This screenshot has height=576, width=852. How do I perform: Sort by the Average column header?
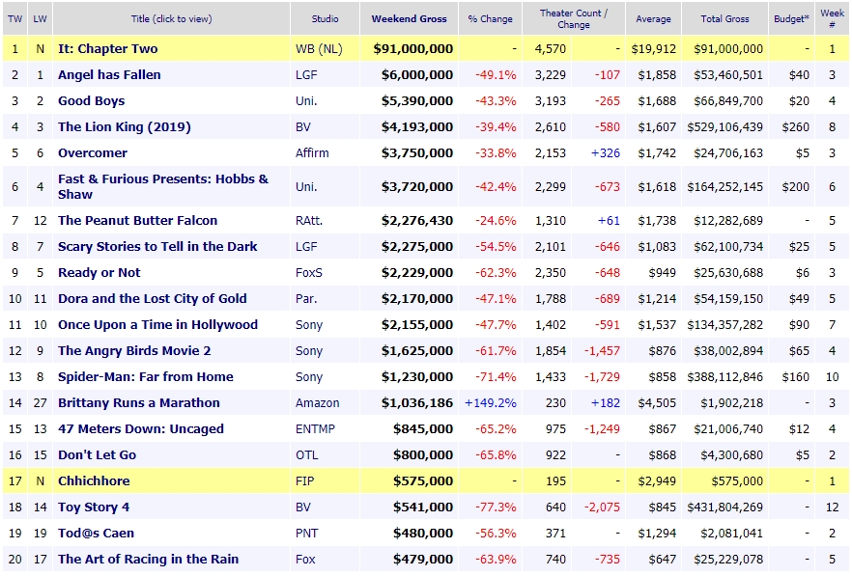pyautogui.click(x=653, y=19)
